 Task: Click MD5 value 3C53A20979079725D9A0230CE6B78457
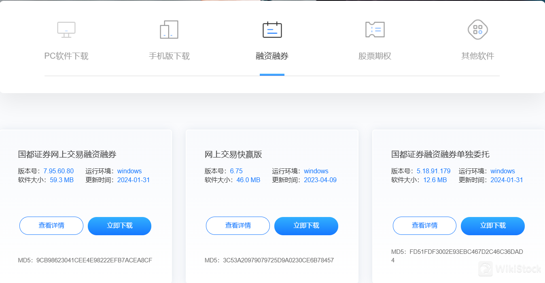(x=278, y=260)
